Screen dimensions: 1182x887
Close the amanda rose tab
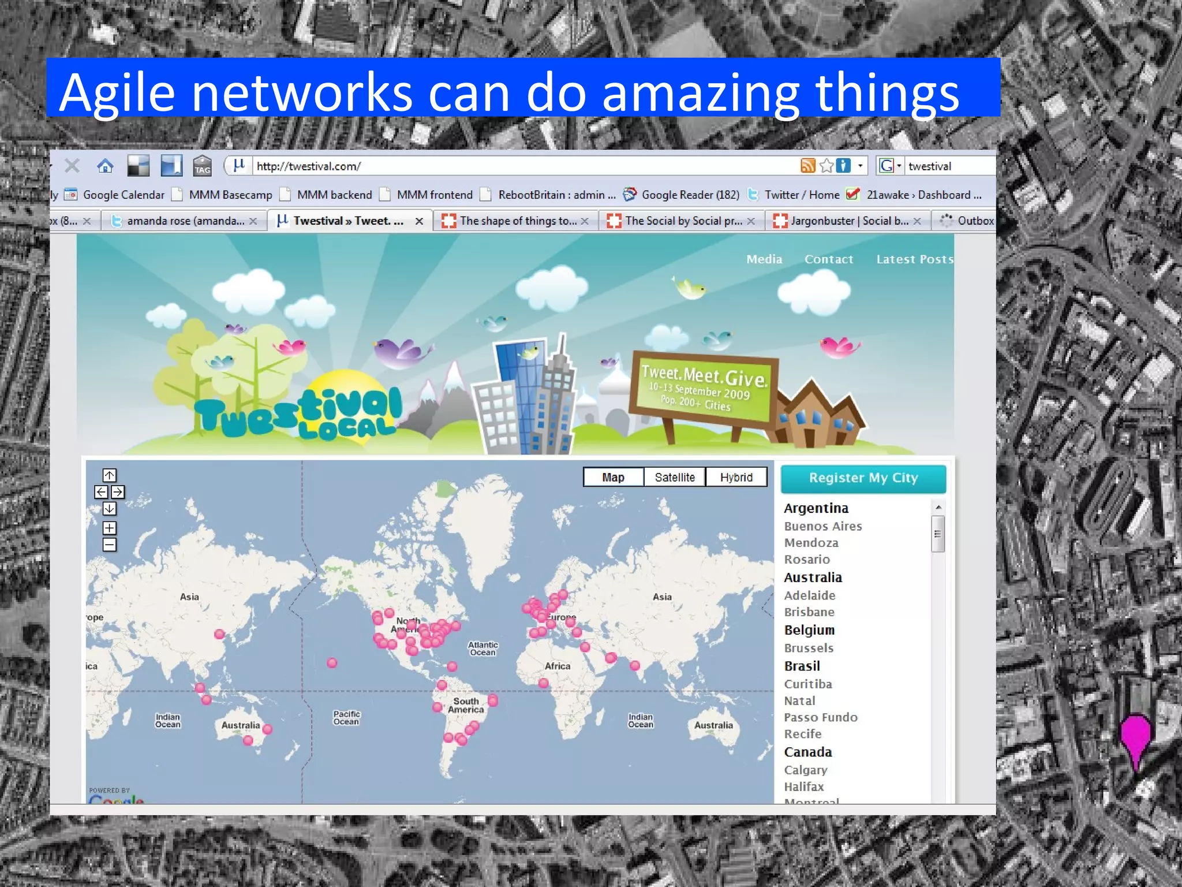click(253, 221)
